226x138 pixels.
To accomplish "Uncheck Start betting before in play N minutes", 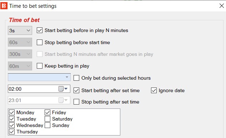I will point(40,31).
